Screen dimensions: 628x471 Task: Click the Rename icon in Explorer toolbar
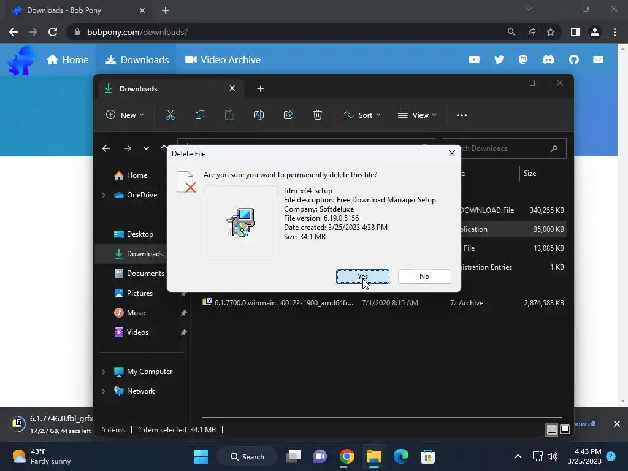(259, 115)
